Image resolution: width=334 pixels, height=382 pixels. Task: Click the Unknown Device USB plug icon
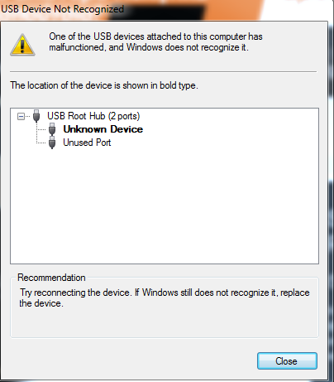click(52, 129)
